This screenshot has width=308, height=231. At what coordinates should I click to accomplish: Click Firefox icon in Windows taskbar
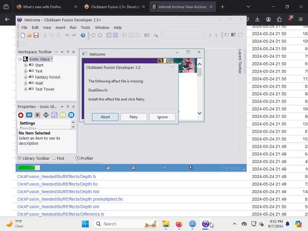click(x=179, y=224)
